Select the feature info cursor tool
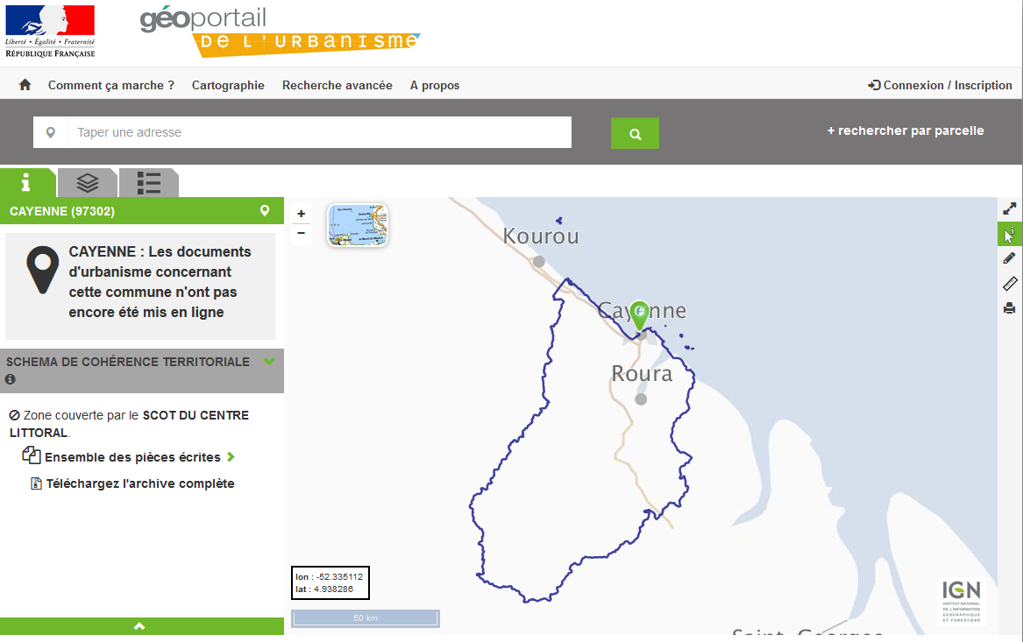The height and width of the screenshot is (642, 1023). pyautogui.click(x=1009, y=233)
